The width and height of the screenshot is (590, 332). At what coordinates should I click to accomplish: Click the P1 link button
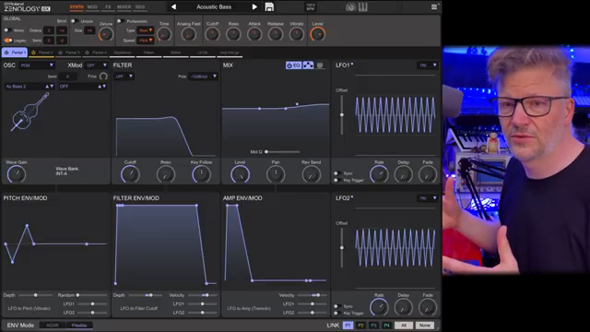pos(348,326)
